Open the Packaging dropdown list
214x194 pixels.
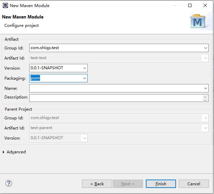click(x=84, y=78)
